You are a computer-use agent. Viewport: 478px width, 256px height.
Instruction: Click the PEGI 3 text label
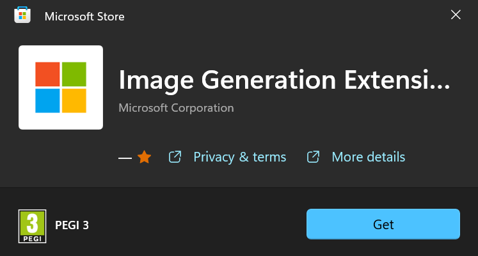[72, 225]
